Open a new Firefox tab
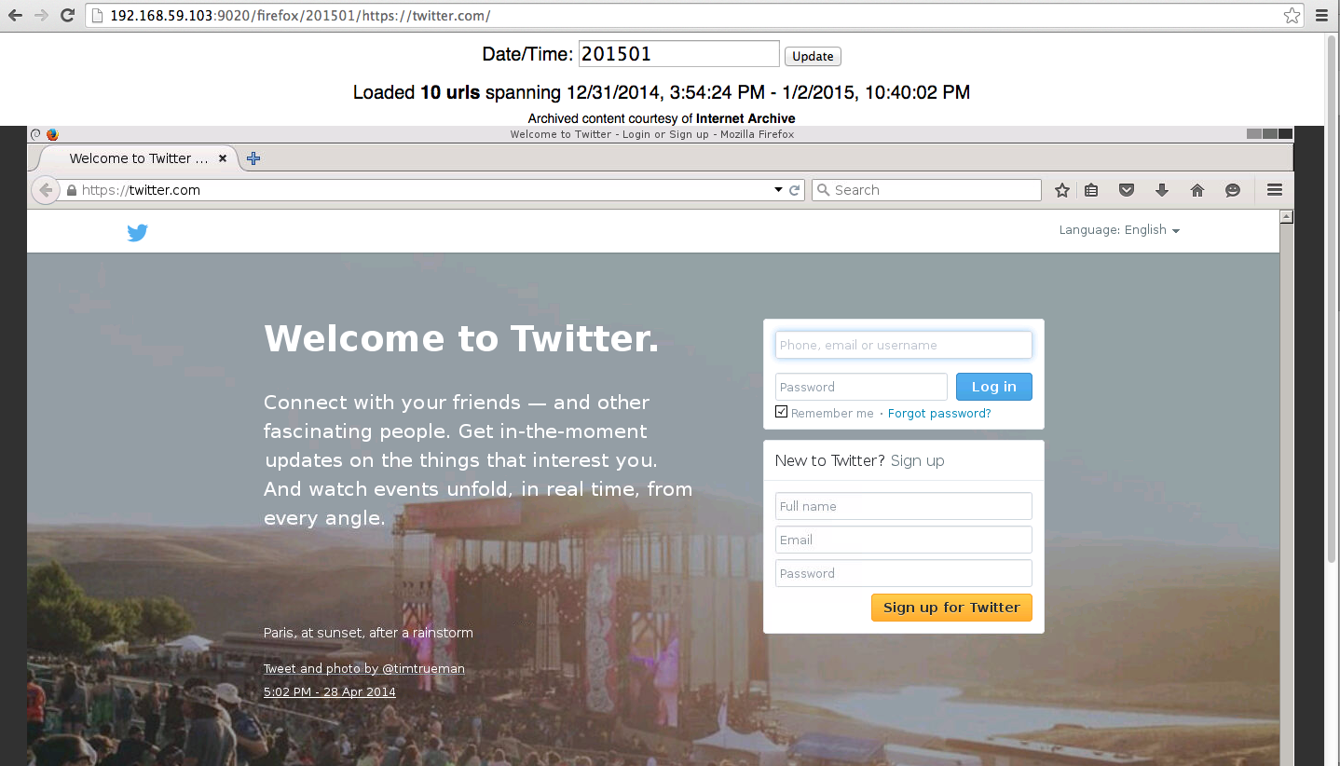1340x766 pixels. (x=253, y=158)
